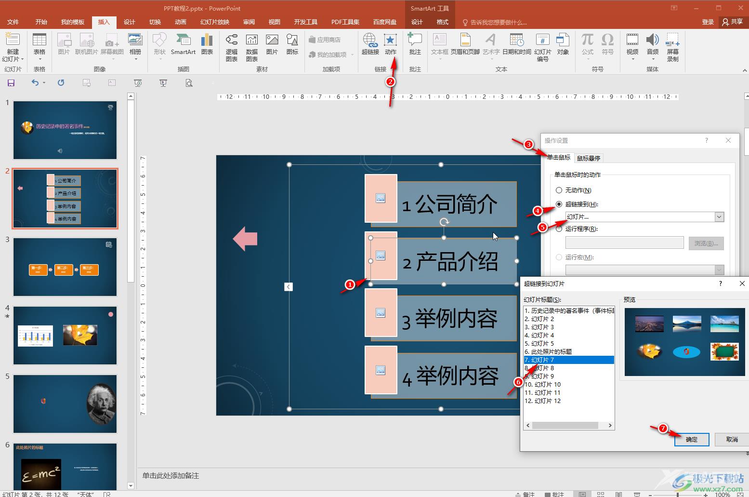Image resolution: width=749 pixels, height=497 pixels.
Task: Expand the 相册 album dropdown
Action: click(x=135, y=59)
